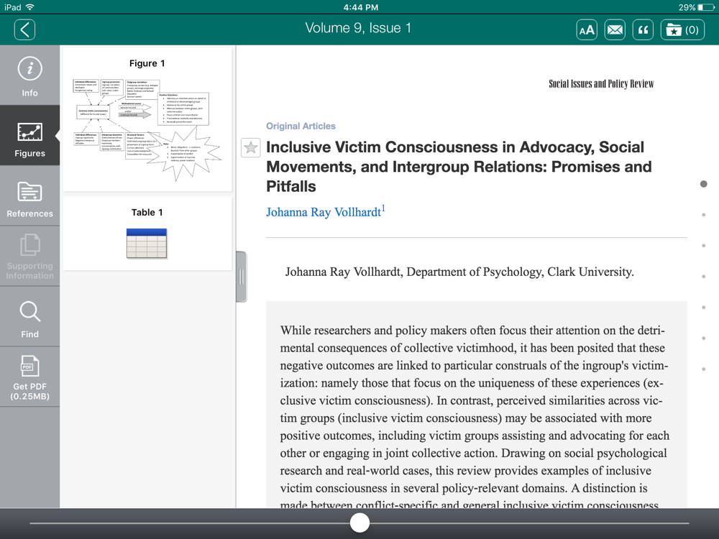Tap the Clark University affiliation line
Viewport: 719px width, 539px height.
pyautogui.click(x=459, y=272)
